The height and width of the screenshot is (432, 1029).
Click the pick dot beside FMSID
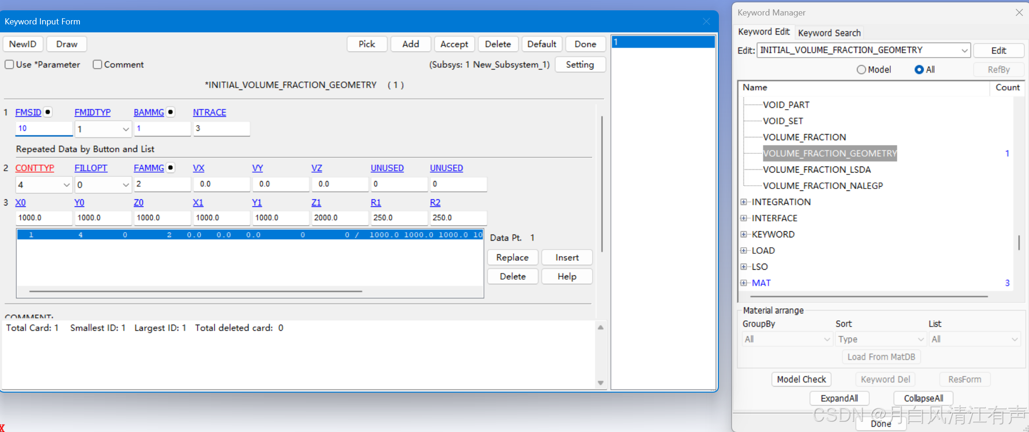(47, 112)
